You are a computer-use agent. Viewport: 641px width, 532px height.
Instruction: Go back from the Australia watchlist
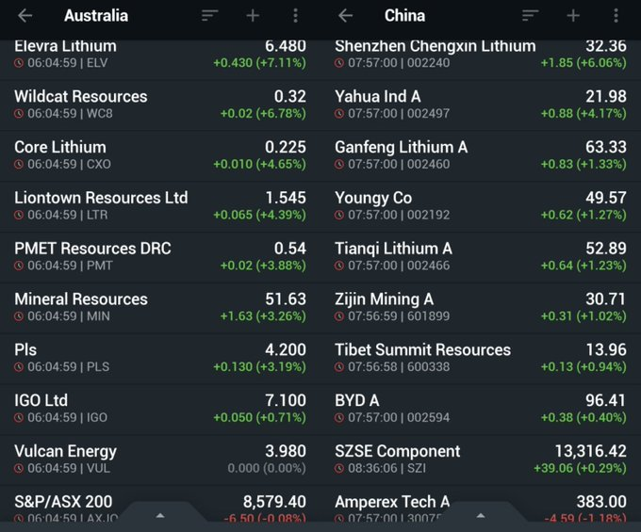point(25,16)
